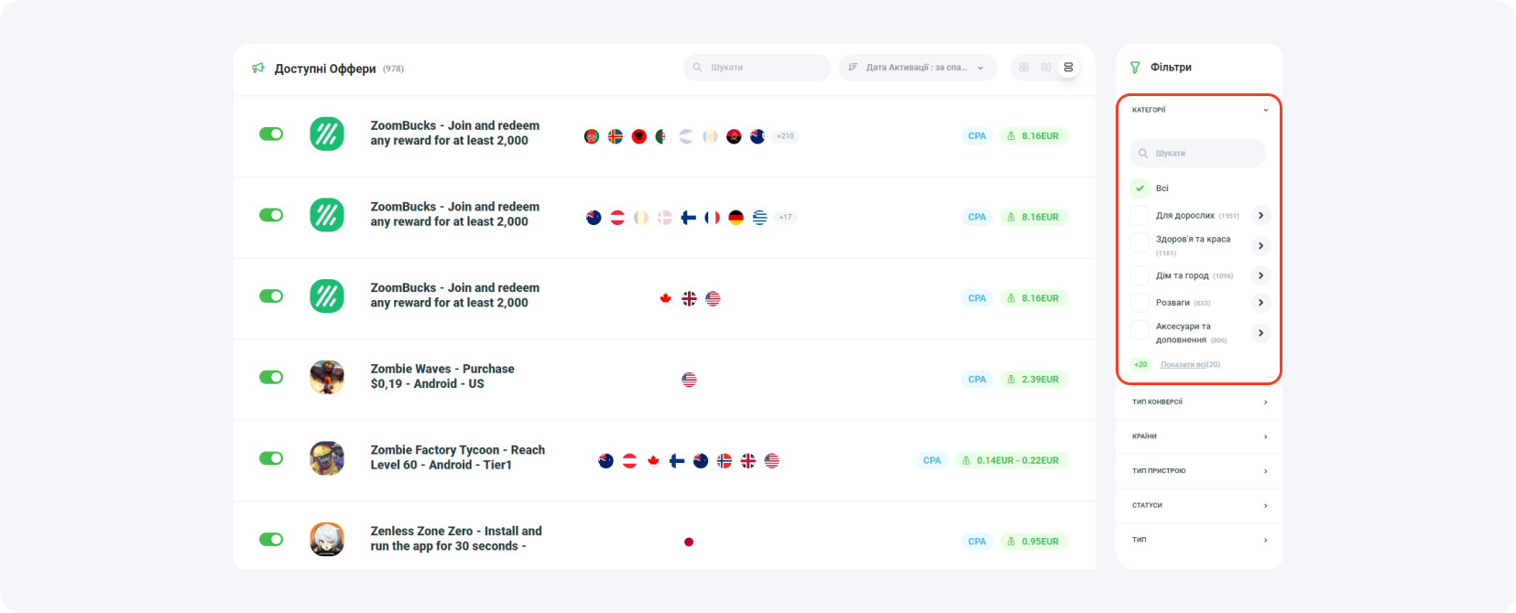
Task: Toggle off the Zenless Zone Zero offer
Action: point(271,539)
